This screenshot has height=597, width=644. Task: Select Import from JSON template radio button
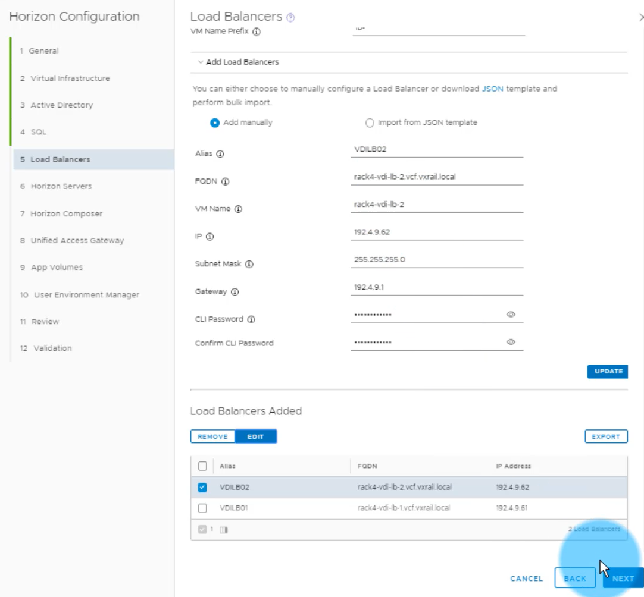[x=370, y=123]
